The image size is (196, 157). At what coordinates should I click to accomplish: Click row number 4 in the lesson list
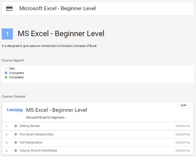click(x=6, y=151)
